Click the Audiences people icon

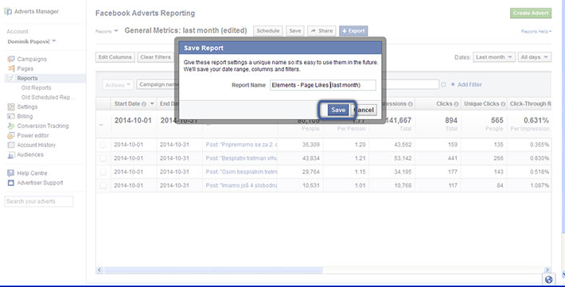click(11, 155)
